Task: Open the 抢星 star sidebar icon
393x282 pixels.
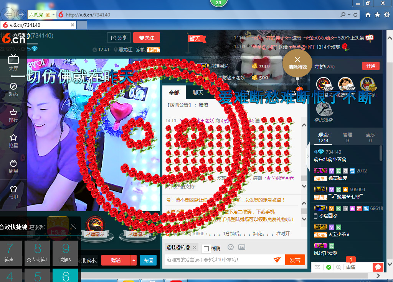Action: [x=13, y=141]
